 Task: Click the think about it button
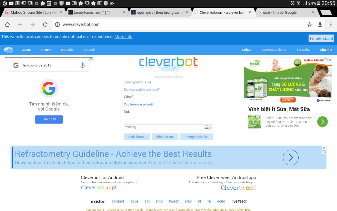tap(137, 137)
